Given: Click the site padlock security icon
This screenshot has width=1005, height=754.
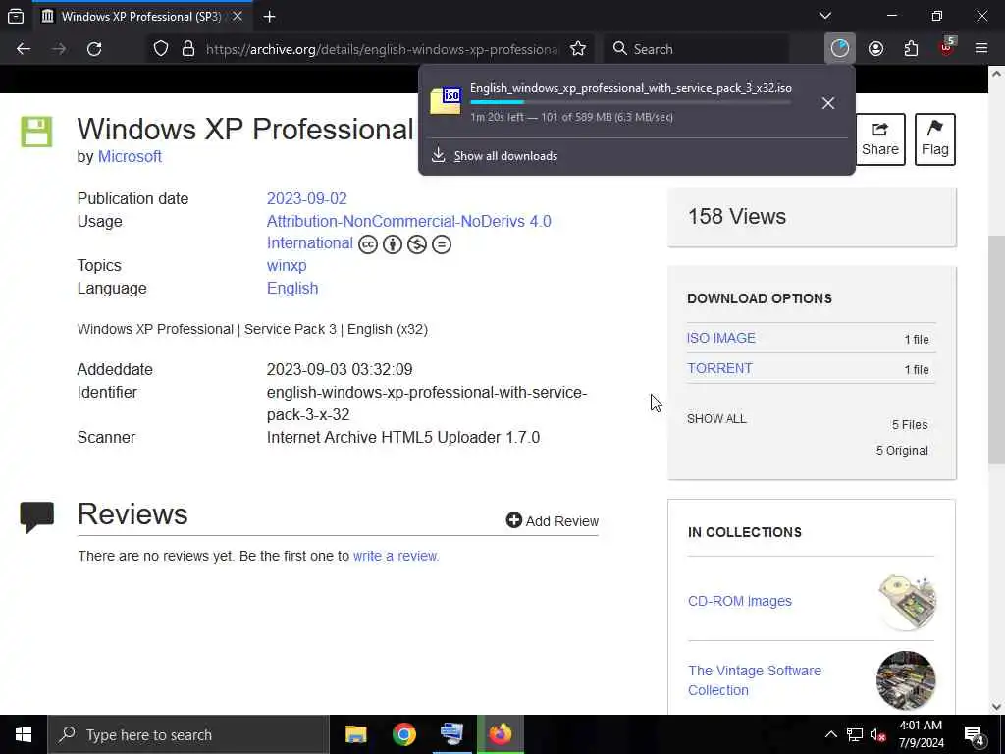Looking at the screenshot, I should point(187,49).
